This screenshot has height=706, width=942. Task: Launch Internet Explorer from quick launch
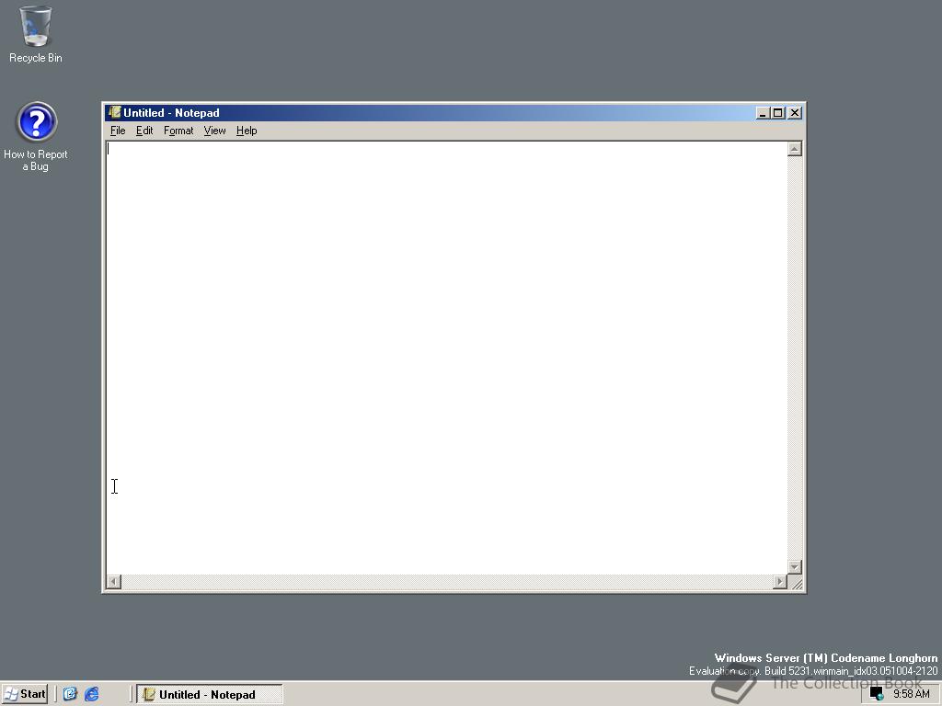pos(91,694)
